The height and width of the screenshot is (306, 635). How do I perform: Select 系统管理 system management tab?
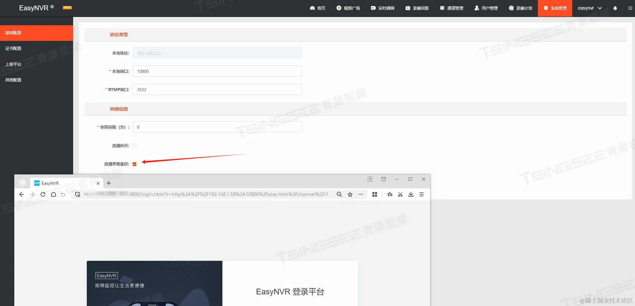(555, 8)
